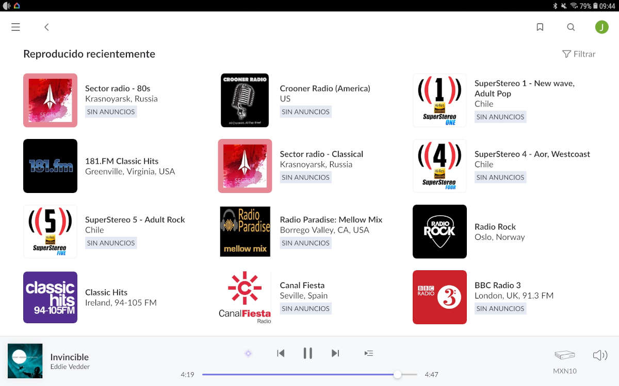The height and width of the screenshot is (386, 619).
Task: Open bookmarks from the top bar
Action: tap(540, 27)
